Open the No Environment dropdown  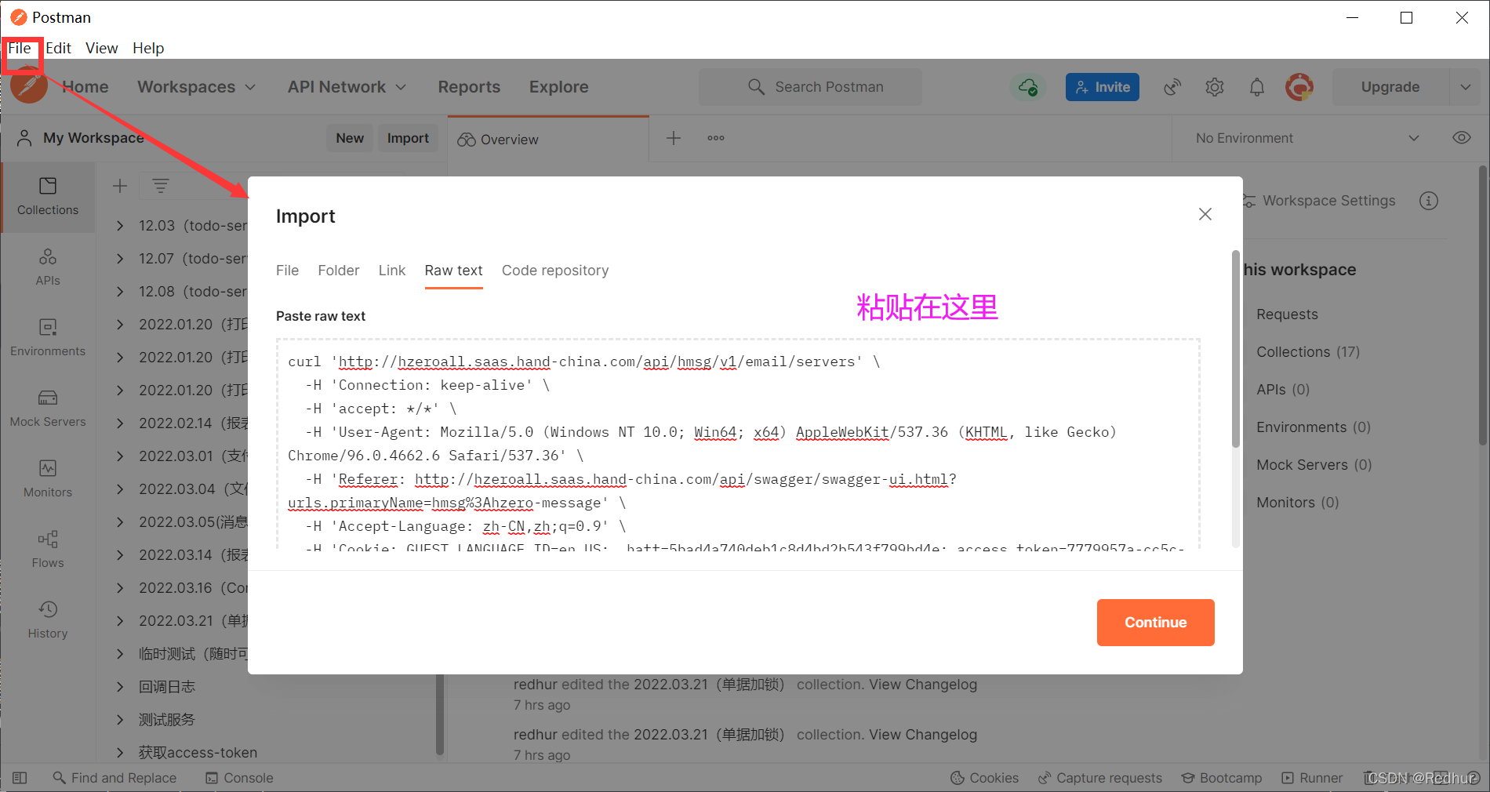1307,138
